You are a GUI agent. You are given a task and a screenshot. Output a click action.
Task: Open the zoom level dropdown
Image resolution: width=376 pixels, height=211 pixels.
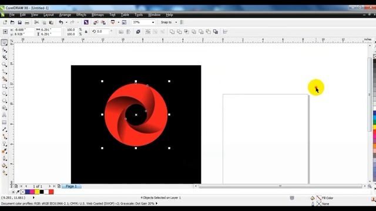(153, 22)
